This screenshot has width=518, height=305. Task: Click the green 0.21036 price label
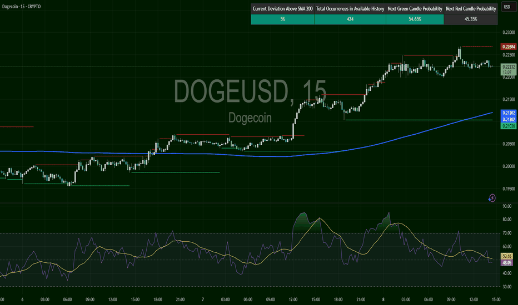pyautogui.click(x=509, y=126)
